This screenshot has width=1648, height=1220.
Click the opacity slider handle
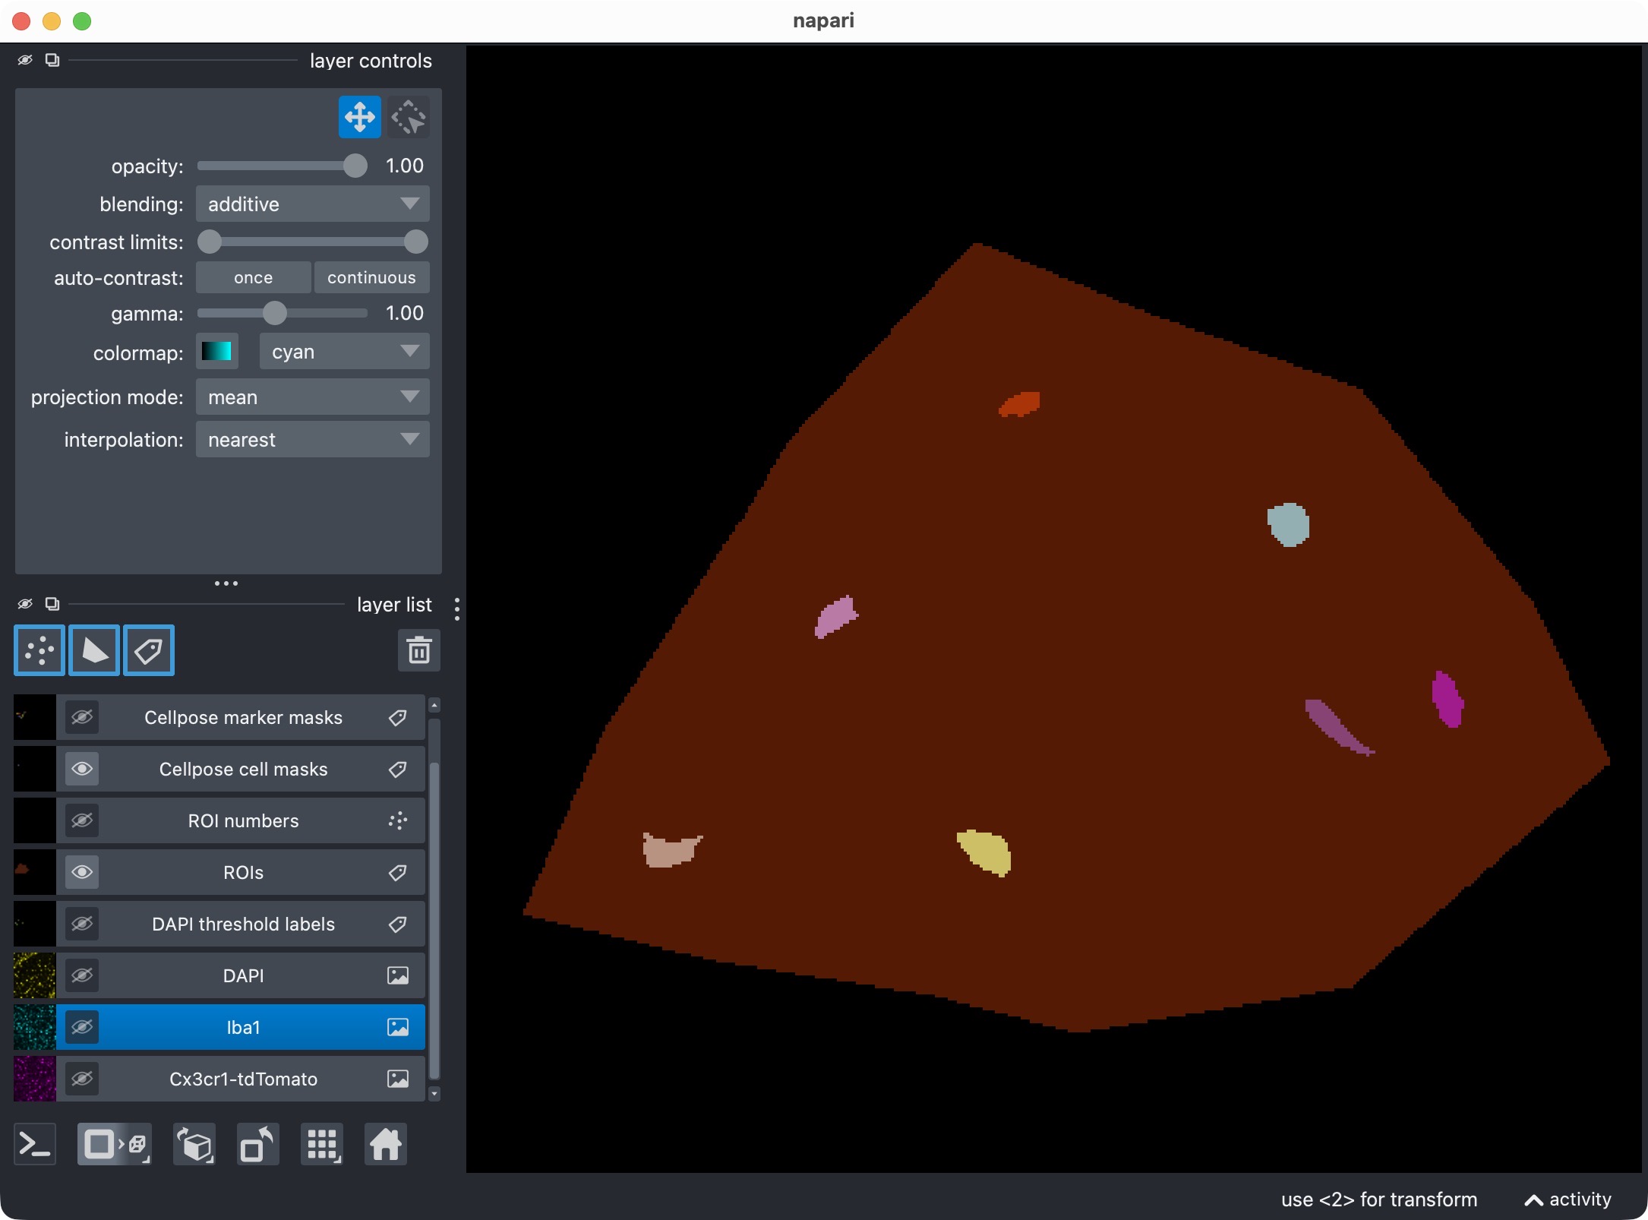[355, 166]
